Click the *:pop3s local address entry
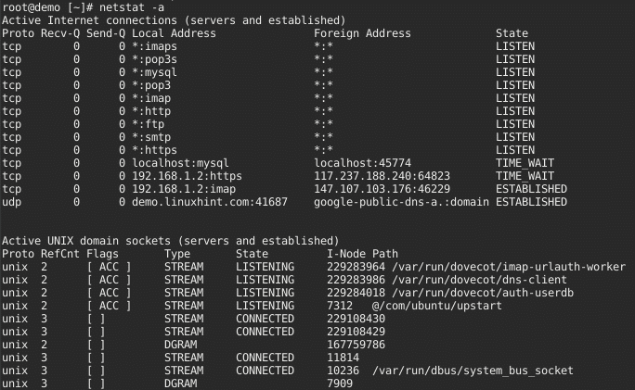This screenshot has height=390, width=635. click(154, 58)
